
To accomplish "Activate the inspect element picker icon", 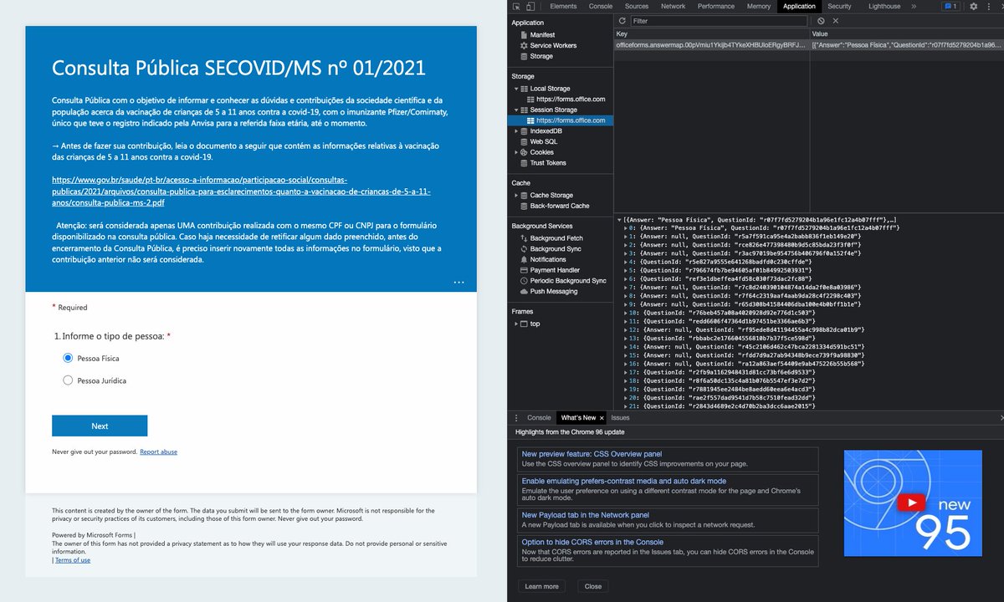I will 517,7.
